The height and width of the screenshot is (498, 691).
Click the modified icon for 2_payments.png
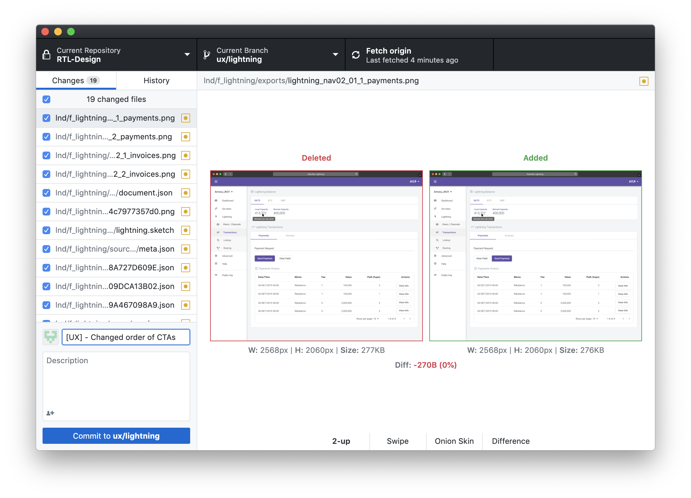pyautogui.click(x=186, y=137)
